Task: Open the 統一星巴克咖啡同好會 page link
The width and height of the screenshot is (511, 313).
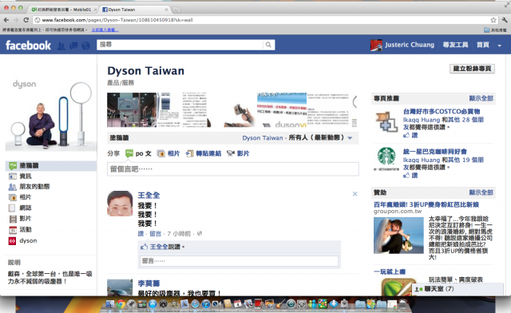Action: [435, 152]
